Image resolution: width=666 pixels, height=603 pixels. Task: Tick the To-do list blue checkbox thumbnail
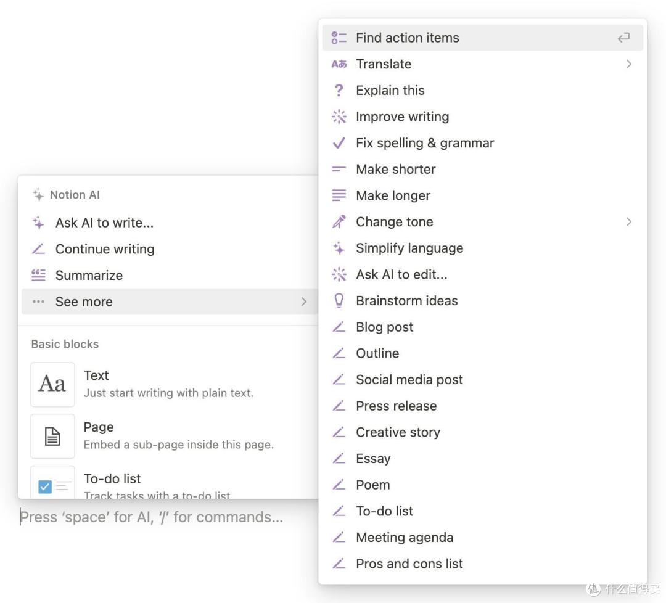[x=45, y=486]
